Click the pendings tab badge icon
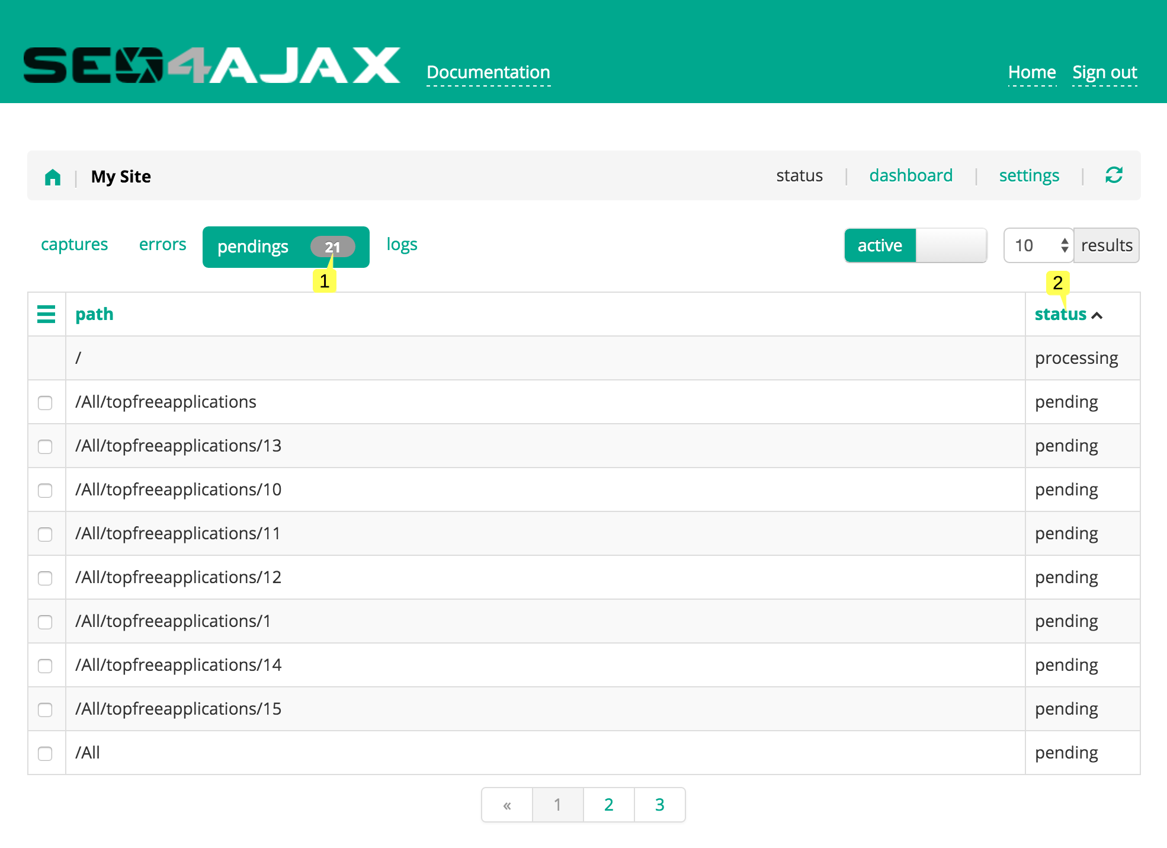Viewport: 1167px width, 848px height. [x=330, y=245]
